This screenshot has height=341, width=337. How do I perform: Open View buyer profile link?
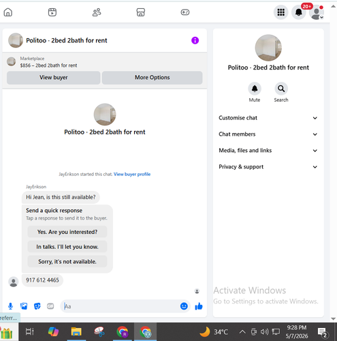pos(132,174)
